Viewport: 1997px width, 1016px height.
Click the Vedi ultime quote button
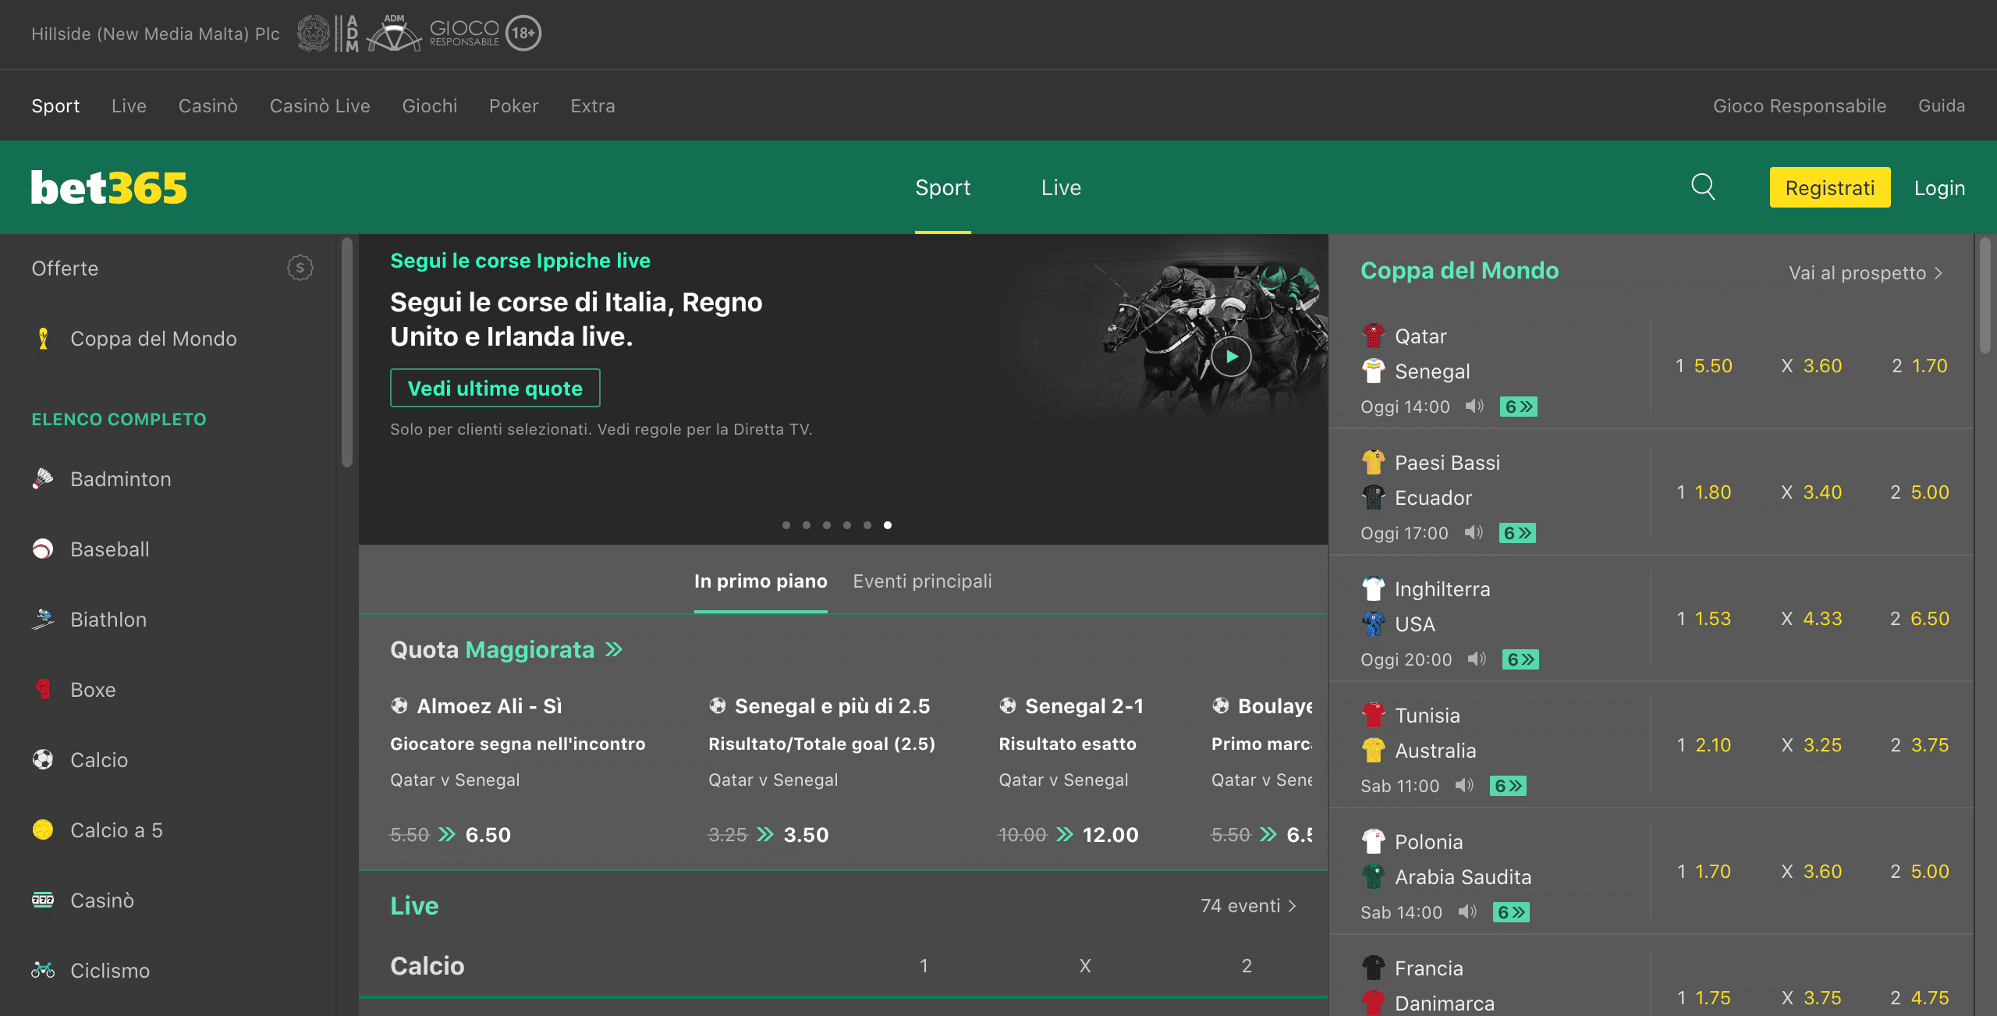pyautogui.click(x=495, y=389)
